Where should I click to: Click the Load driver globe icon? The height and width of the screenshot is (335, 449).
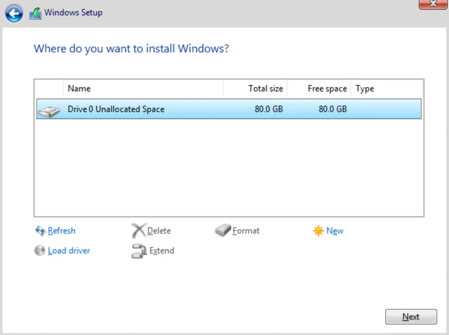point(40,251)
